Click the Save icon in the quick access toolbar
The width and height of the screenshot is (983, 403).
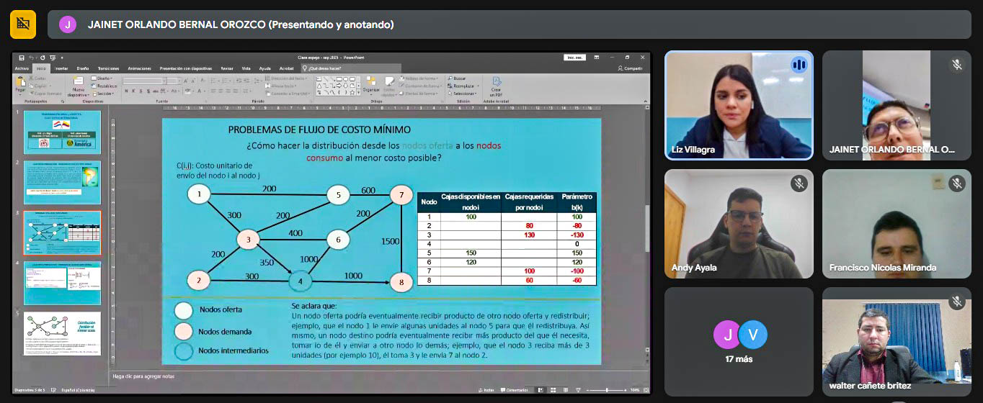click(x=22, y=58)
